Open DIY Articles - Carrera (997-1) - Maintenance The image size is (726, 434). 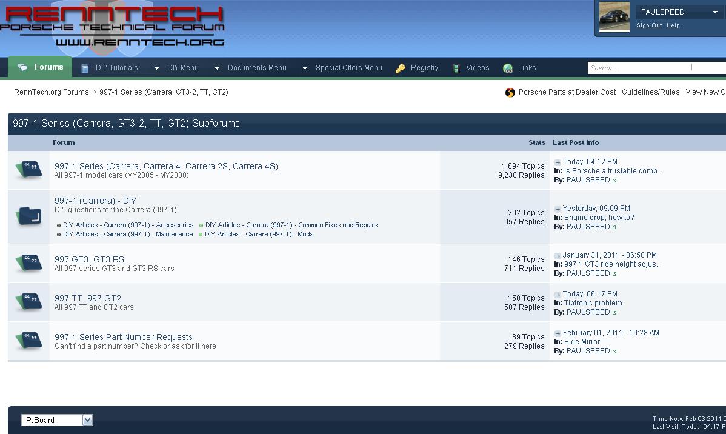tap(128, 235)
